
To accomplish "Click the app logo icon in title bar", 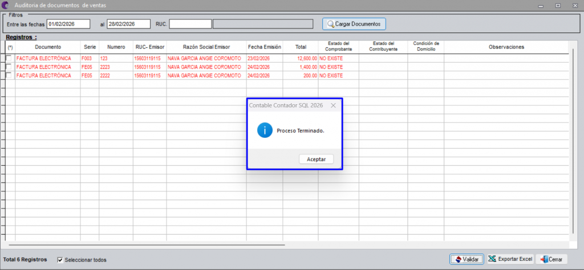I will click(5, 5).
